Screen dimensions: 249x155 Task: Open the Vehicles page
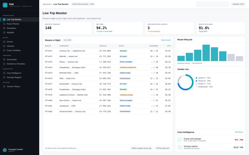[x=20, y=46]
